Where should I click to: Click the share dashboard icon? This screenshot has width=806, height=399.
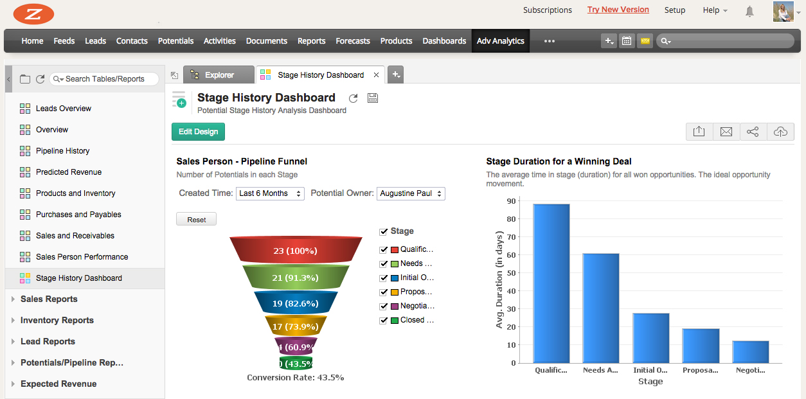753,132
